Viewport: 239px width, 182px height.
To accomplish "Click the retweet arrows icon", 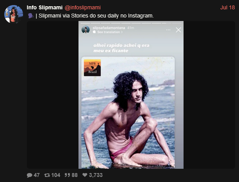I will (x=47, y=175).
